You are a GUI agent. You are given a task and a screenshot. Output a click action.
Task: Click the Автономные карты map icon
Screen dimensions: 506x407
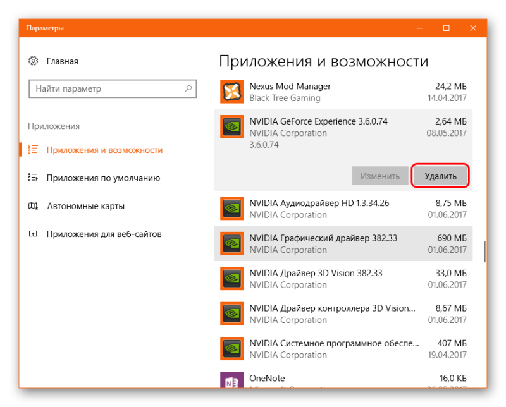point(33,206)
